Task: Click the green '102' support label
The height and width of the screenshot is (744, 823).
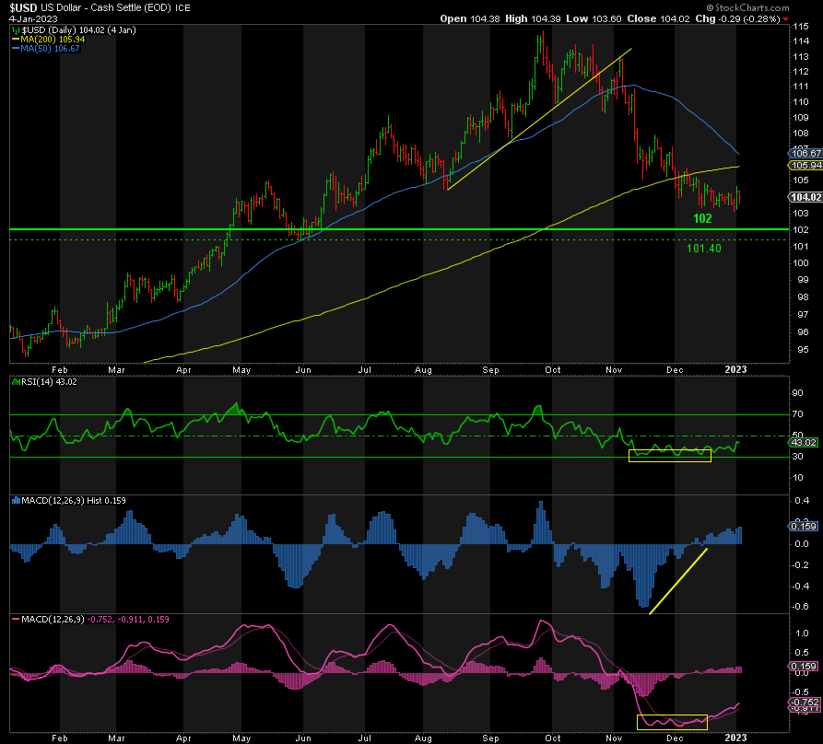Action: click(x=703, y=218)
